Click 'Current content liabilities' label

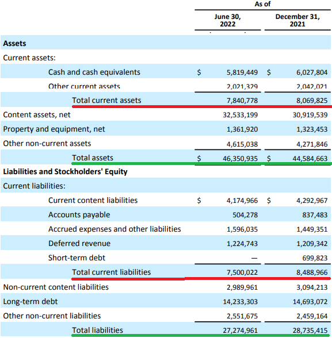point(93,200)
